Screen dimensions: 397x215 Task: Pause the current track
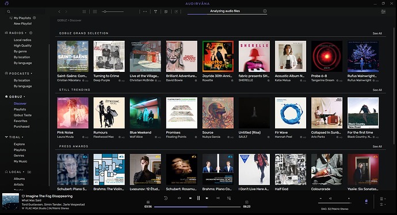(199, 198)
